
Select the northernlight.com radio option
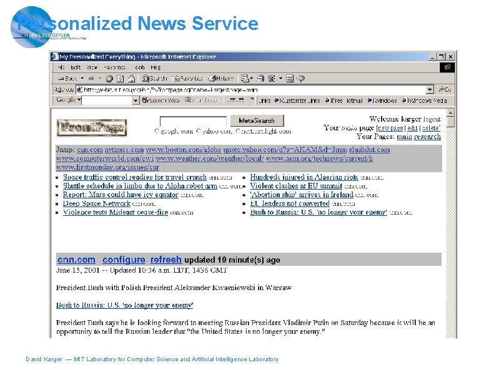tap(238, 131)
